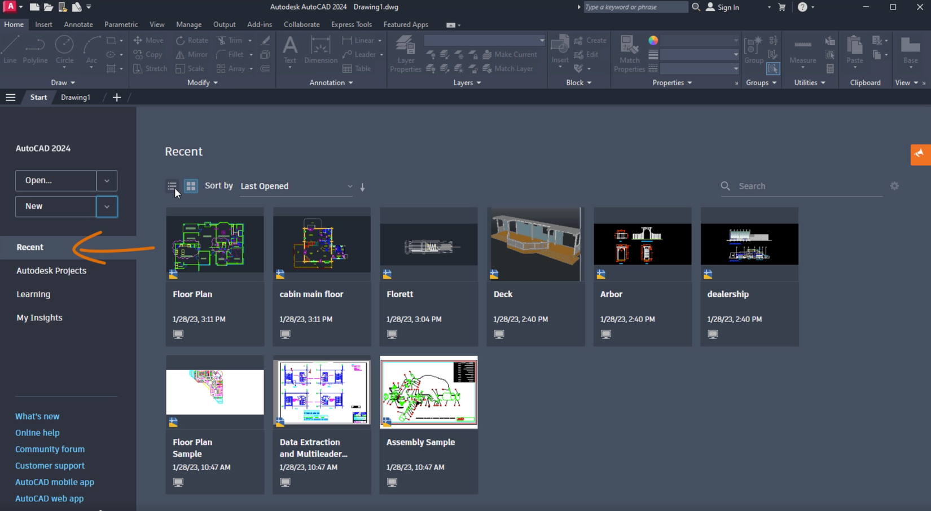The width and height of the screenshot is (931, 511).
Task: Open the Assembly Sample drawing thumbnail
Action: [x=429, y=391]
